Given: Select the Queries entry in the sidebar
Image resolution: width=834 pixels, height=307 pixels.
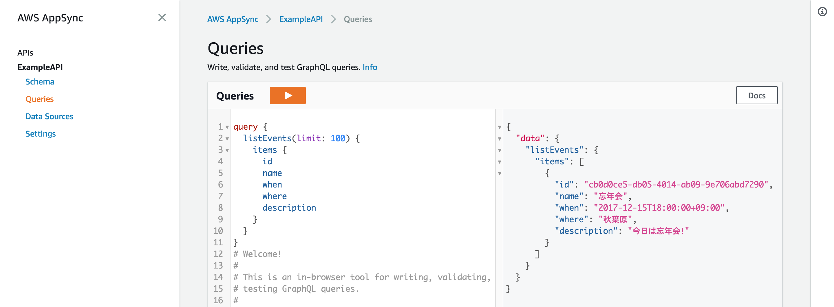Looking at the screenshot, I should (x=39, y=99).
